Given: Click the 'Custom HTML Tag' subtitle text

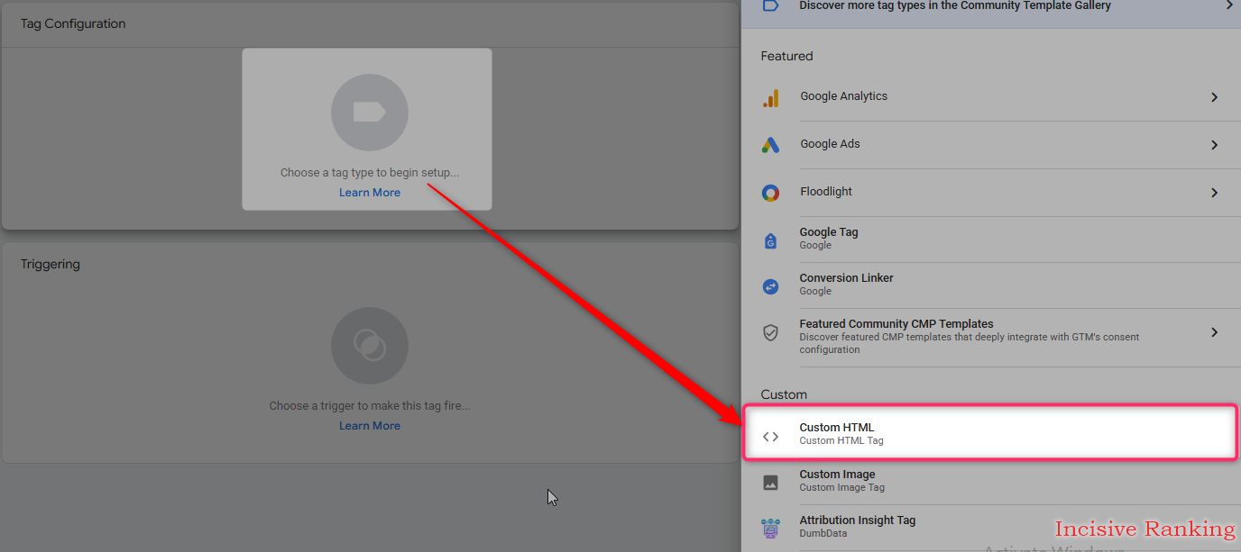Looking at the screenshot, I should (x=841, y=441).
